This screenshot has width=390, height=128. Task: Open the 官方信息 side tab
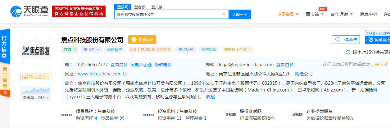5,46
